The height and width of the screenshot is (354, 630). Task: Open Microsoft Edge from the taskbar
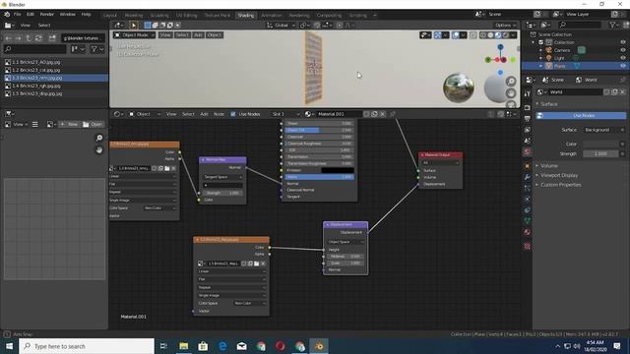coord(222,346)
